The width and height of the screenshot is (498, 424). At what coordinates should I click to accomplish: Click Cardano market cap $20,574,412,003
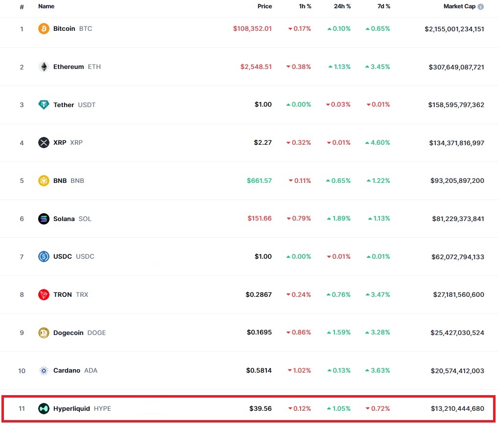pos(457,370)
